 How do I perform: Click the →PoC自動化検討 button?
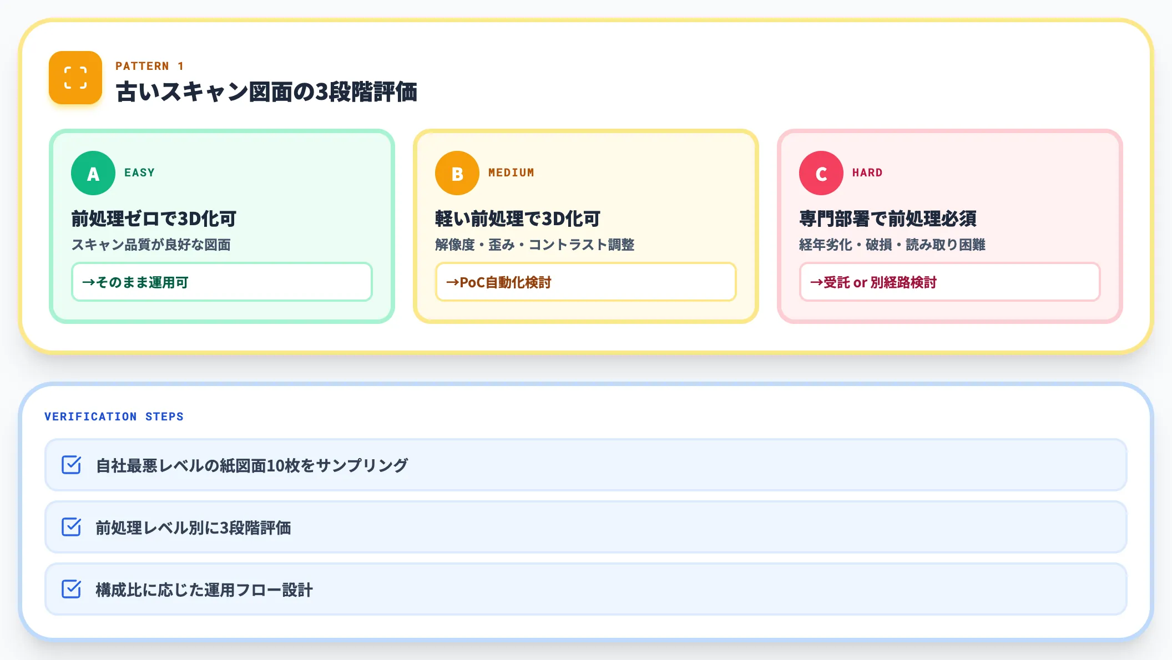point(586,282)
